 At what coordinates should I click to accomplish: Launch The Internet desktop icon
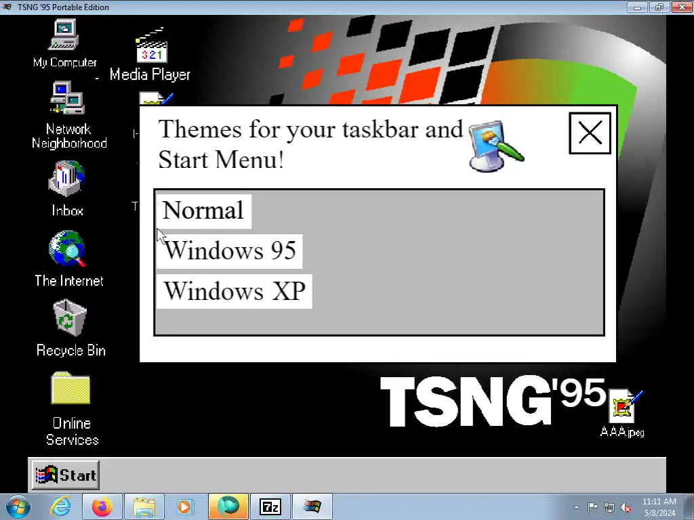(68, 259)
